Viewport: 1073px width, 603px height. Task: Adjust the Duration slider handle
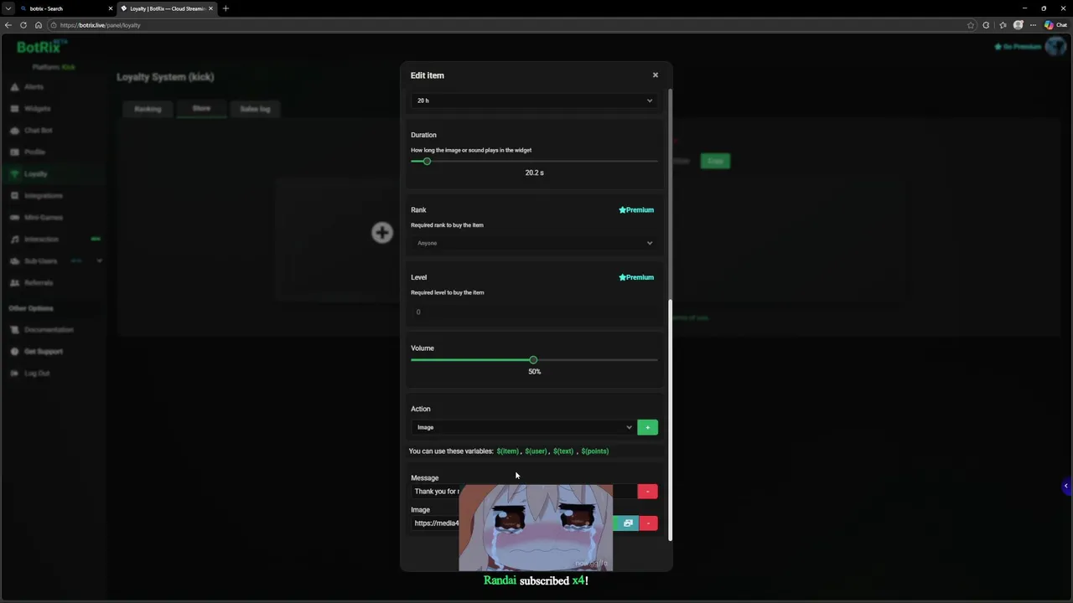click(427, 161)
